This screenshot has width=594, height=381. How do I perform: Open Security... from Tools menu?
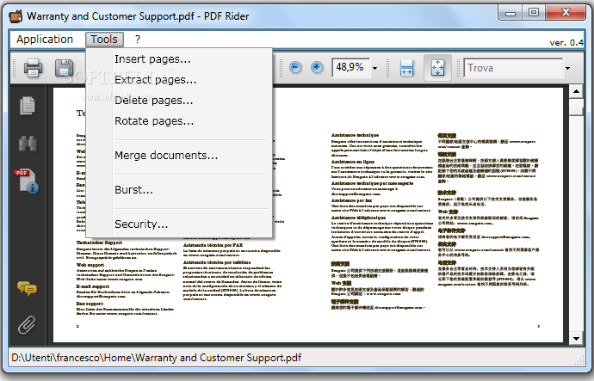pyautogui.click(x=179, y=224)
